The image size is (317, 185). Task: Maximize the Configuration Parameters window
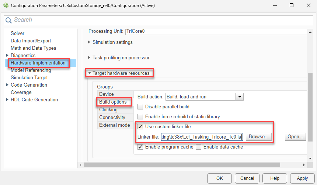pos(292,6)
